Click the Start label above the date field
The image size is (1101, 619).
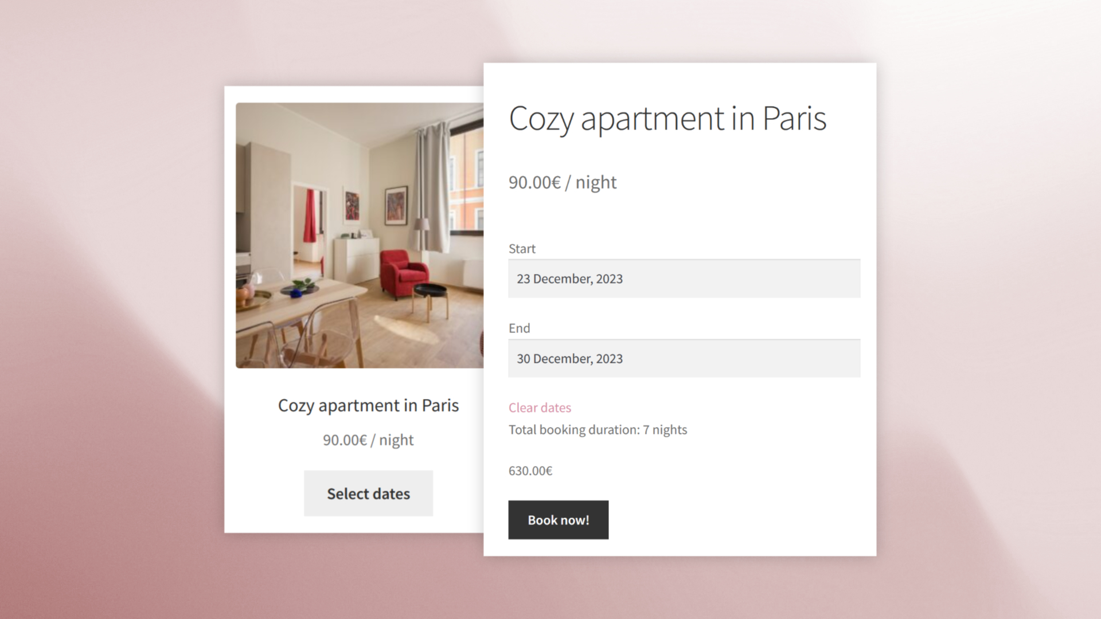[x=522, y=249]
